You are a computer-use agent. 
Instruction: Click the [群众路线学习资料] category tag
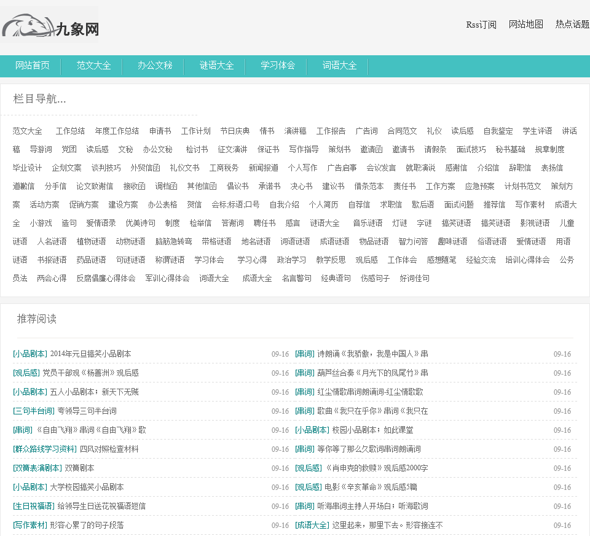tap(45, 449)
